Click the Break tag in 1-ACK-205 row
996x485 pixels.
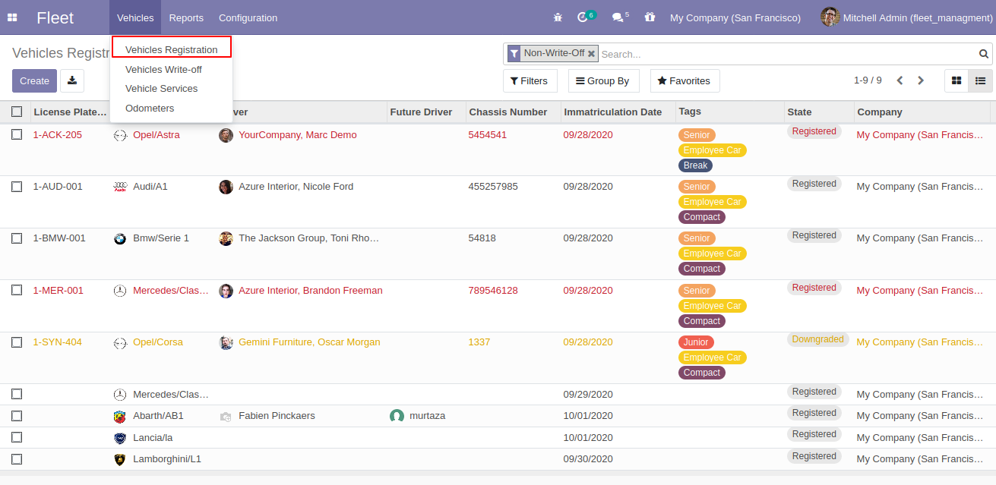click(695, 165)
